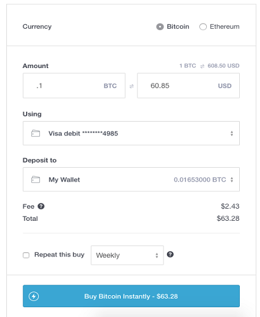Click the Buy Bitcoin Instantly button
The height and width of the screenshot is (317, 260).
click(x=131, y=296)
